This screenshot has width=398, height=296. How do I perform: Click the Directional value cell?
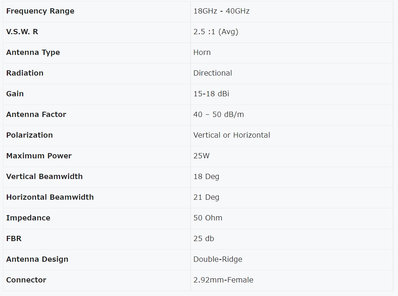[x=213, y=73]
